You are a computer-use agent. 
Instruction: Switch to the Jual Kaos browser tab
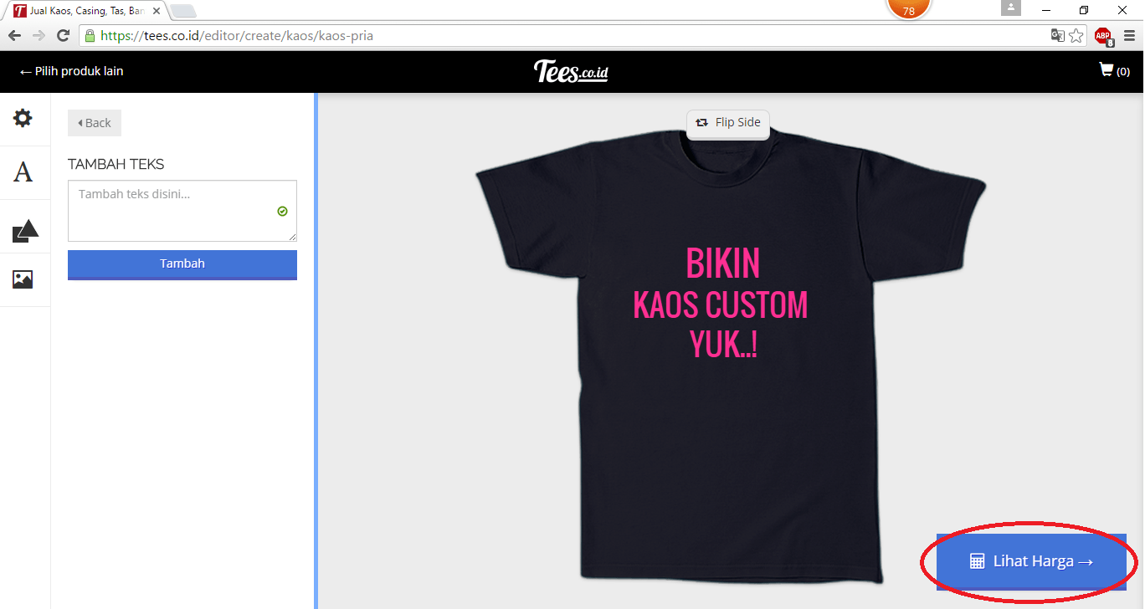point(80,11)
